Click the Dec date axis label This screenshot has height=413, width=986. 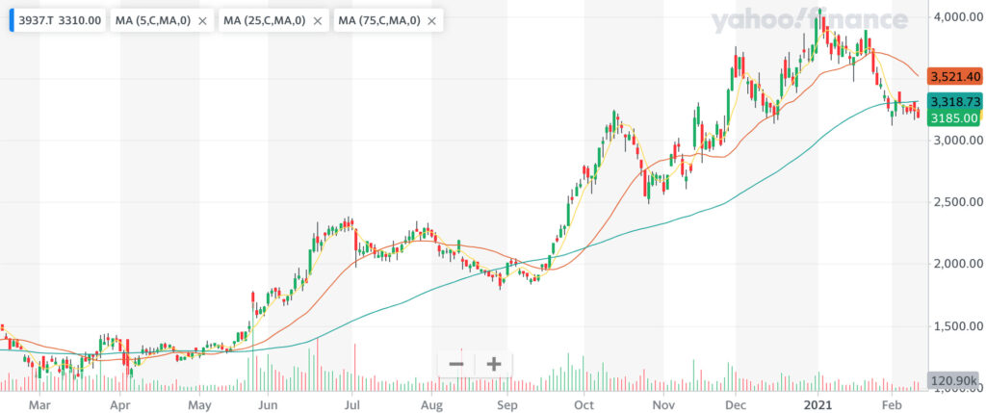736,405
